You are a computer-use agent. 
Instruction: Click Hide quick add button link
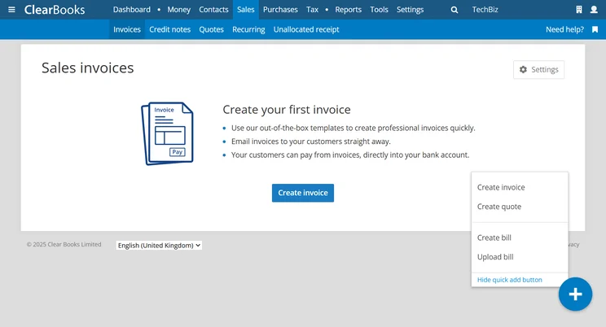pyautogui.click(x=509, y=280)
